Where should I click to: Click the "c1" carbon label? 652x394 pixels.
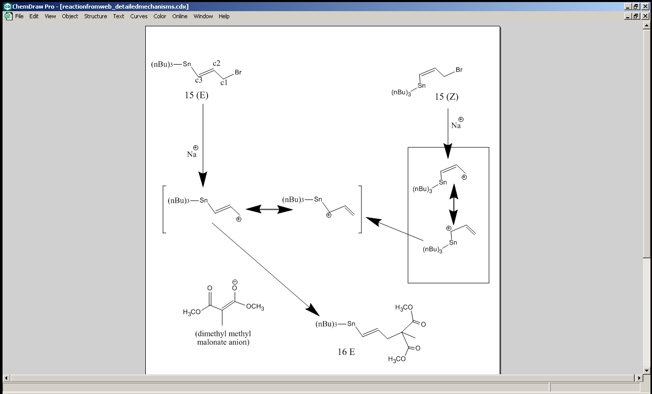[224, 82]
